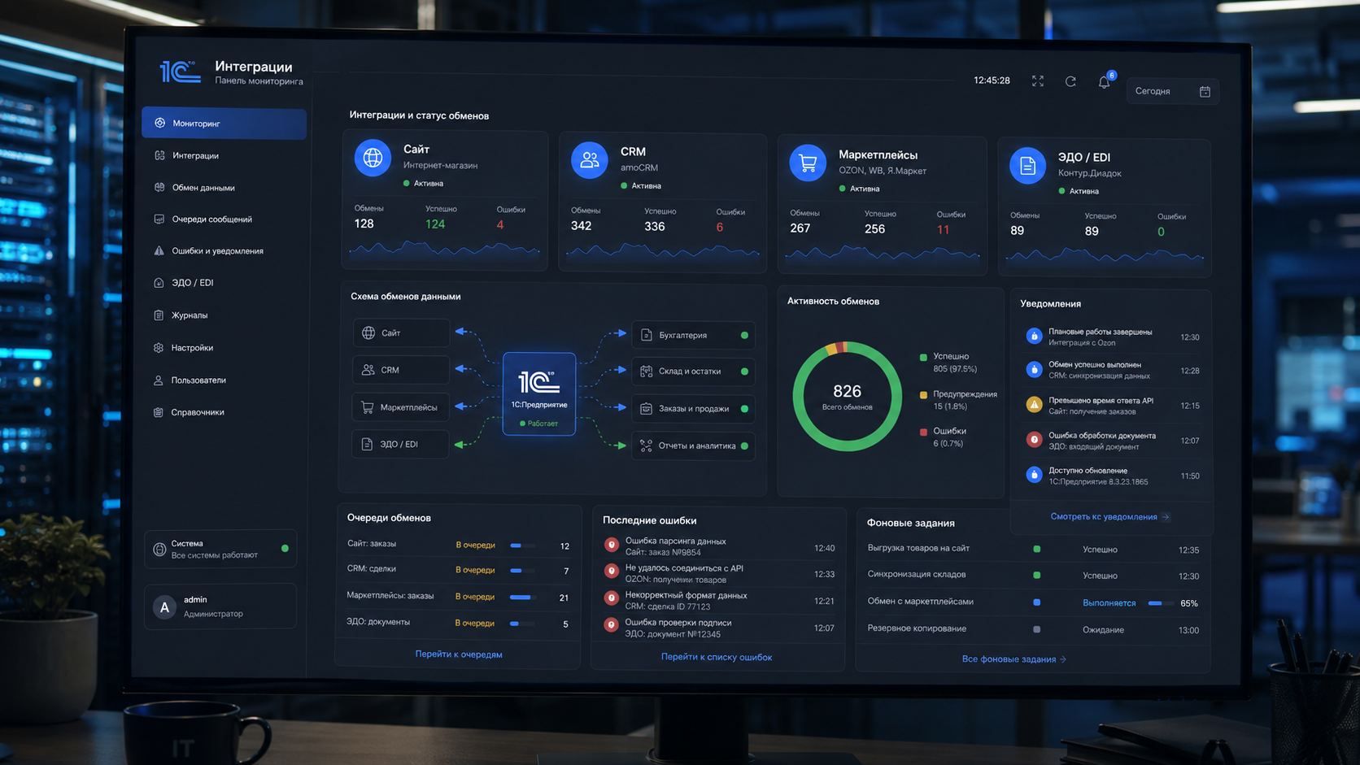Select the Выгрузка товаров на сайт task
The image size is (1360, 765).
pos(1033,549)
